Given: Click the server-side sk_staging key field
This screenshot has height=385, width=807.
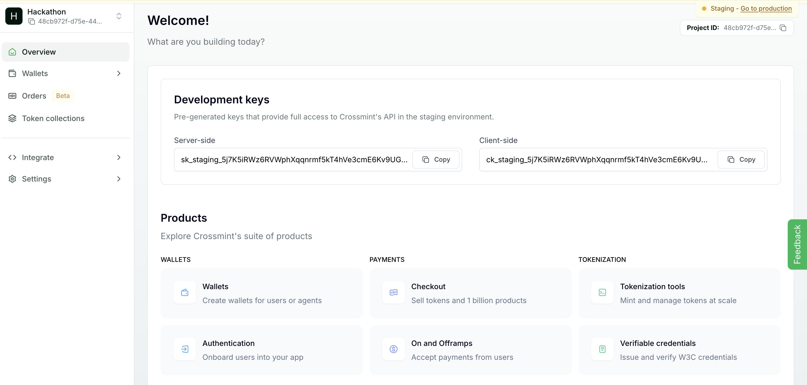Looking at the screenshot, I should [293, 160].
